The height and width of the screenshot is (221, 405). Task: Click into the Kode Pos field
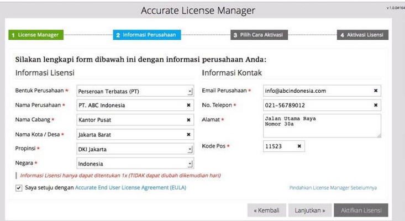[x=283, y=146]
